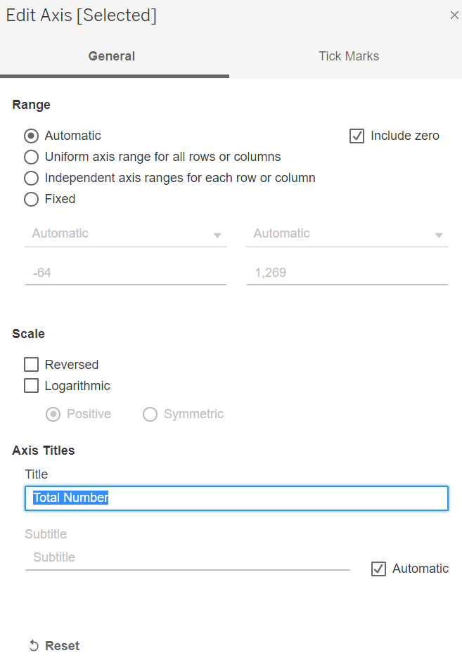Image resolution: width=462 pixels, height=667 pixels.
Task: Close the Edit Axis dialog
Action: [x=454, y=15]
